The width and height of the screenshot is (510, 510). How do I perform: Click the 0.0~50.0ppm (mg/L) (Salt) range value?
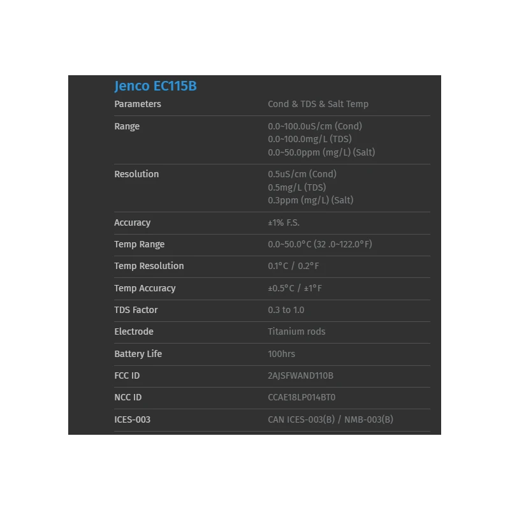[x=321, y=152]
